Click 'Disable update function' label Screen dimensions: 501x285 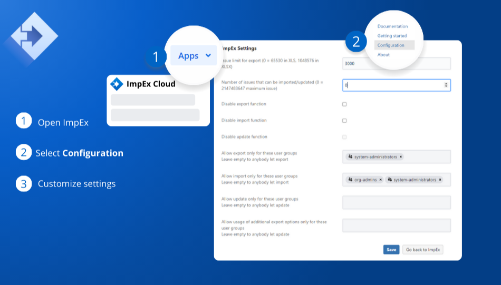[244, 136]
